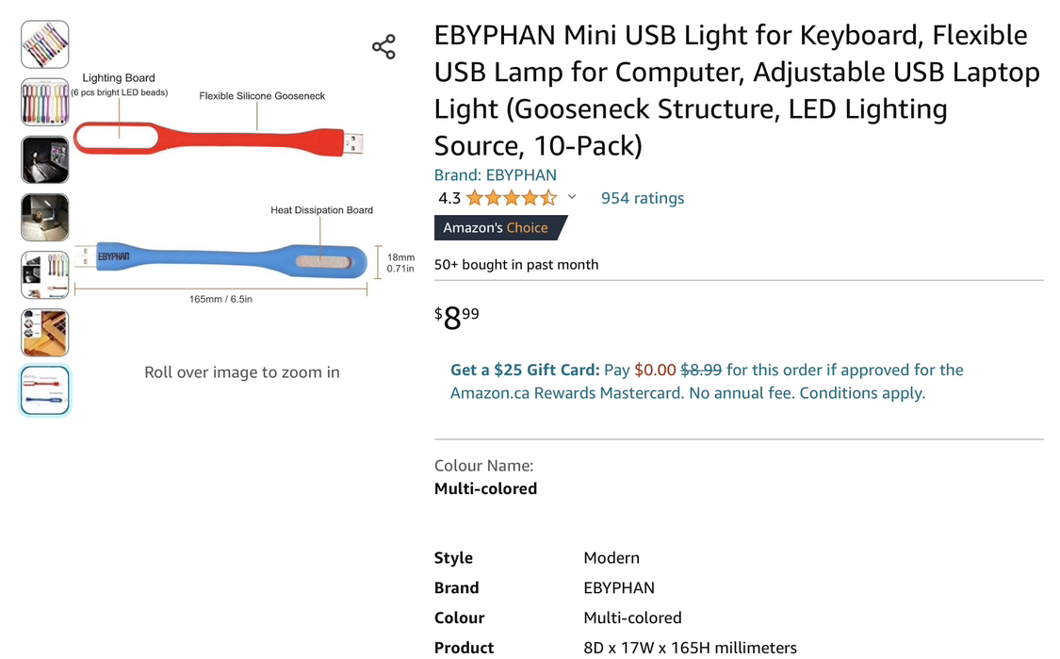Select the bedside reading light thumbnail
This screenshot has height=659, width=1060.
click(x=44, y=217)
